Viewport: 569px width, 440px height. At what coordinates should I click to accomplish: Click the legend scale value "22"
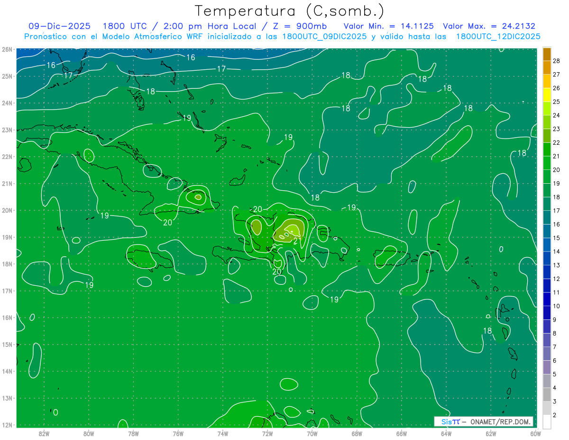click(x=557, y=142)
